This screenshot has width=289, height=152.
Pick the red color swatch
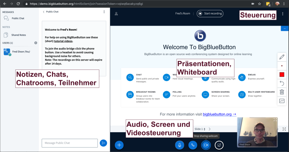(282, 75)
